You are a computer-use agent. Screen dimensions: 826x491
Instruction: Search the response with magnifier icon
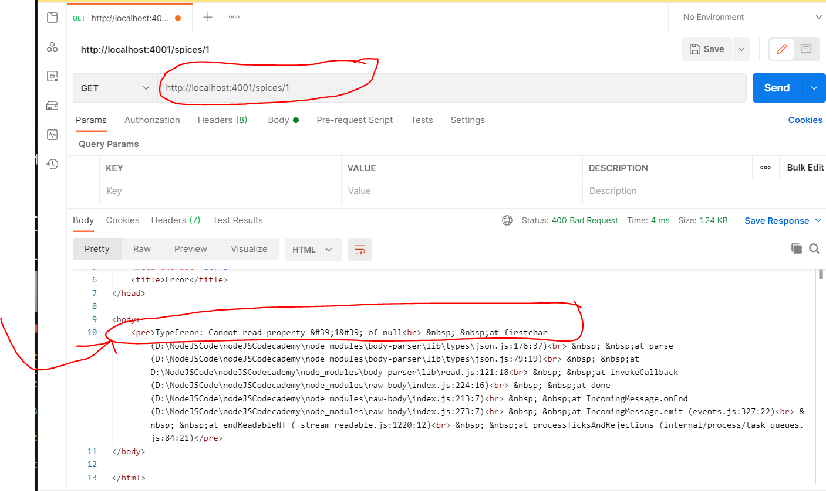point(814,248)
